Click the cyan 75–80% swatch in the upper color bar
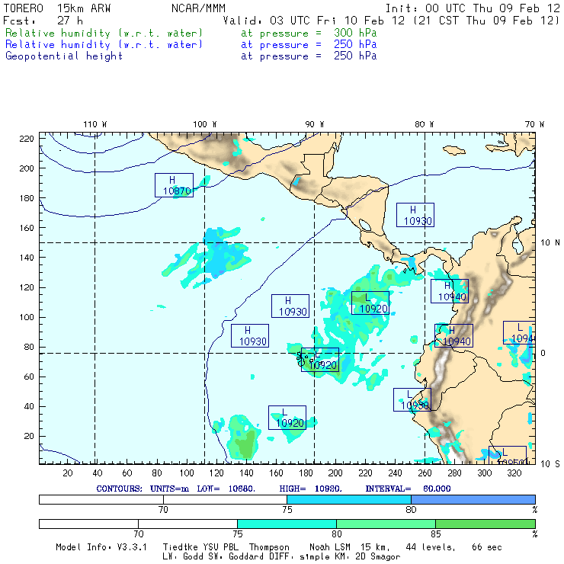This screenshot has width=564, height=564. [x=349, y=500]
